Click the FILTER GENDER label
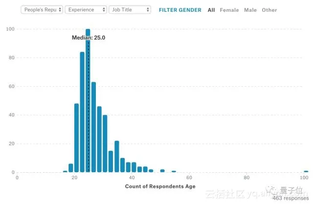Screen dimensions: 313x204 pos(180,10)
